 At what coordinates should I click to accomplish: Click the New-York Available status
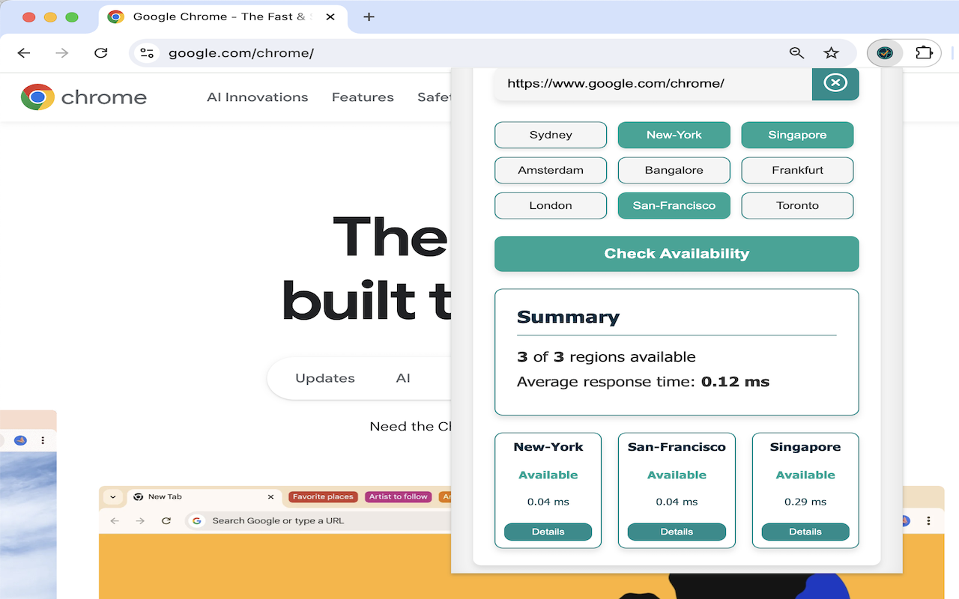tap(548, 475)
